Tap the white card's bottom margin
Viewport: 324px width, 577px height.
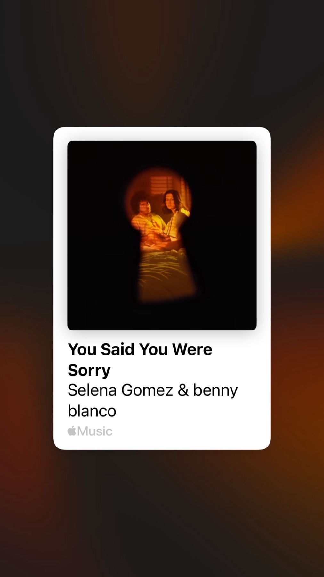(162, 444)
